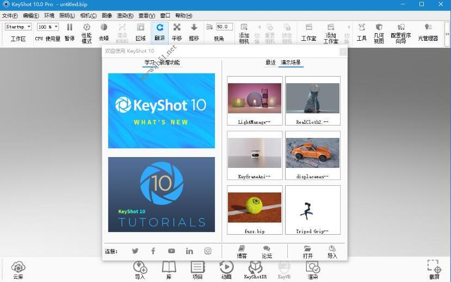
Task: Open the displacement car demo scene
Action: pos(313,155)
